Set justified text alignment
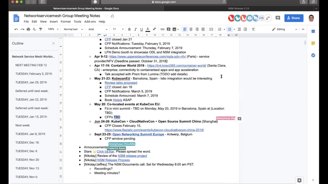This screenshot has width=328, height=184. pyautogui.click(x=203, y=29)
